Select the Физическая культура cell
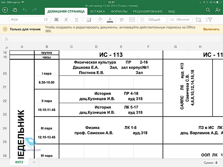The width and height of the screenshot is (223, 167). [x=111, y=68]
